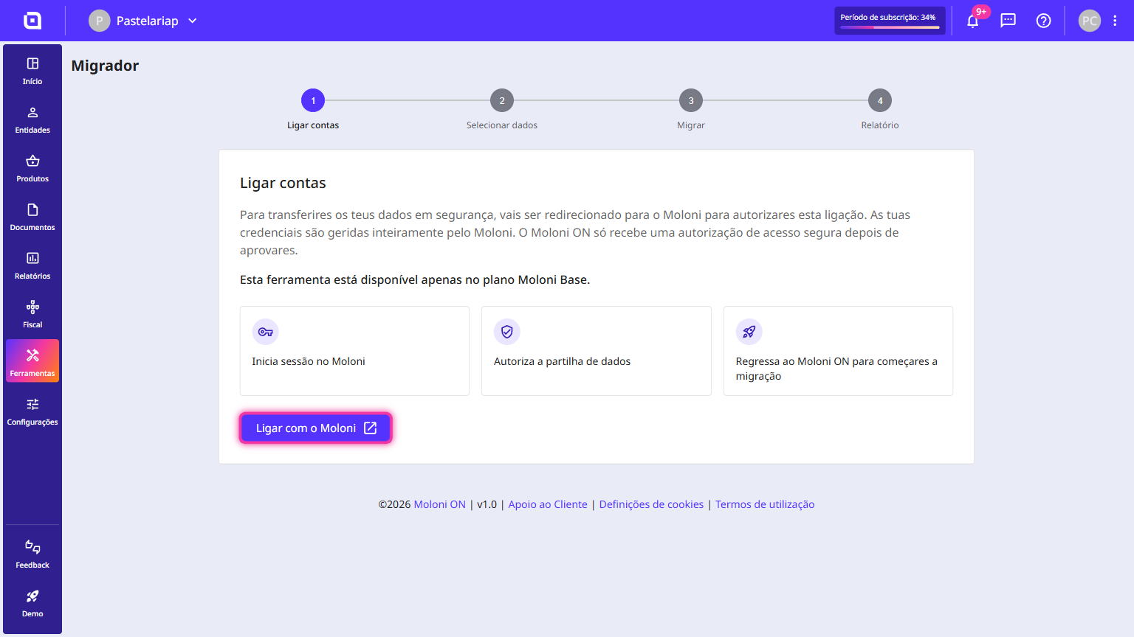
Task: Click the Inicia sessão no Moloni text
Action: (x=309, y=361)
